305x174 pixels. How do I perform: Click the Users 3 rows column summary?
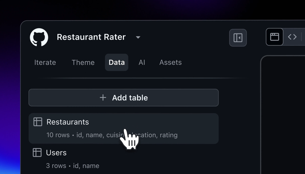(73, 166)
